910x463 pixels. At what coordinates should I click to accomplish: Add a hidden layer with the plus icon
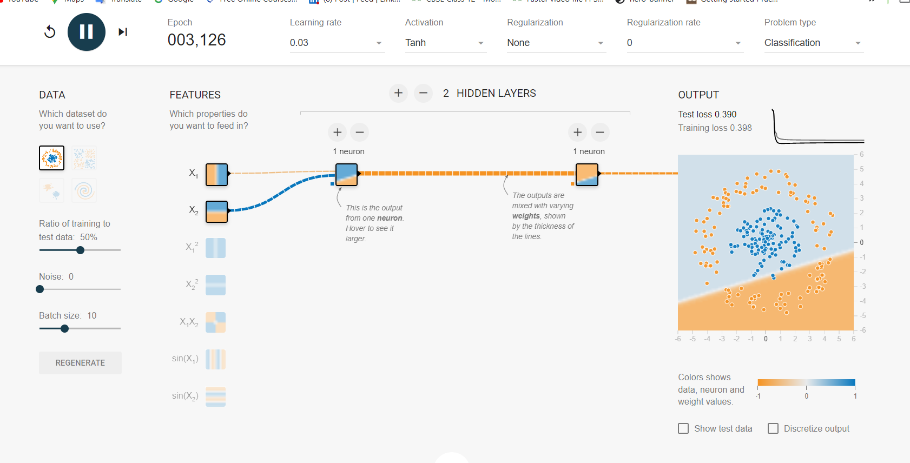point(398,93)
